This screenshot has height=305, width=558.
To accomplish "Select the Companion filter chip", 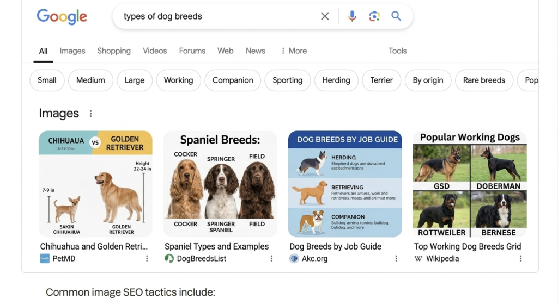I will pos(233,80).
